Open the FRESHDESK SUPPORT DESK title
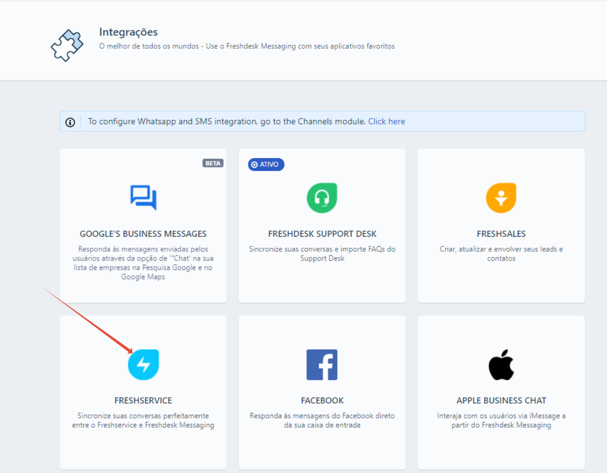This screenshot has height=473, width=607. click(322, 234)
